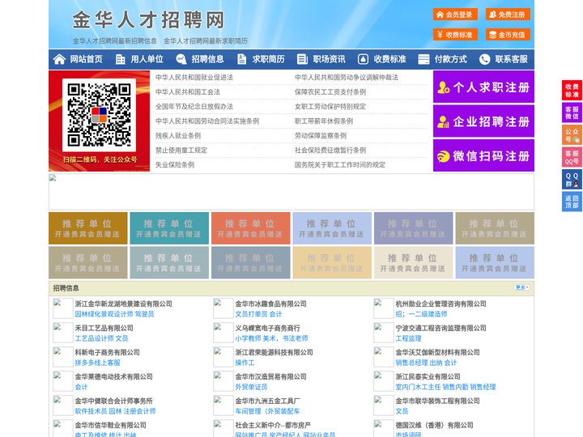This screenshot has width=583, height=437.
Task: Click the 返回顶部 sidebar icon
Action: (572, 202)
